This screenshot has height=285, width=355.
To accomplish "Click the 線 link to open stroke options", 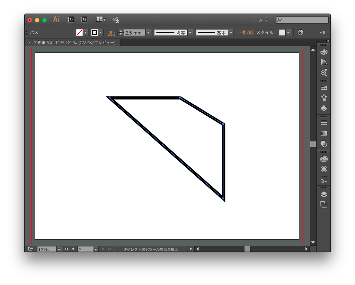I will tap(111, 32).
